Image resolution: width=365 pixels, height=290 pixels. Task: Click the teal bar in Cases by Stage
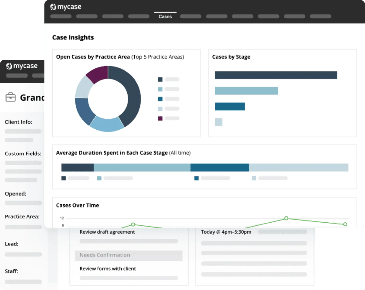(230, 106)
